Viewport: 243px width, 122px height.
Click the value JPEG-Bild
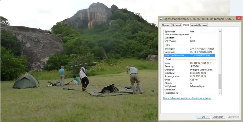click(x=194, y=66)
